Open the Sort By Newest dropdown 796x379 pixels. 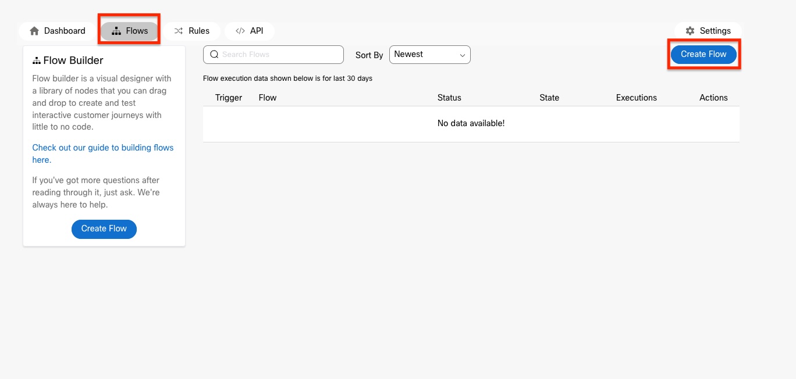[429, 55]
